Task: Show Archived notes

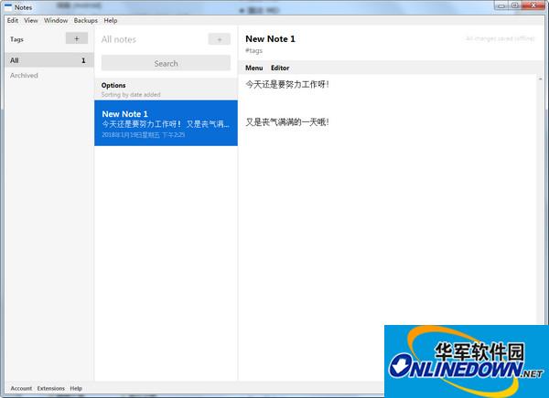Action: (x=24, y=75)
